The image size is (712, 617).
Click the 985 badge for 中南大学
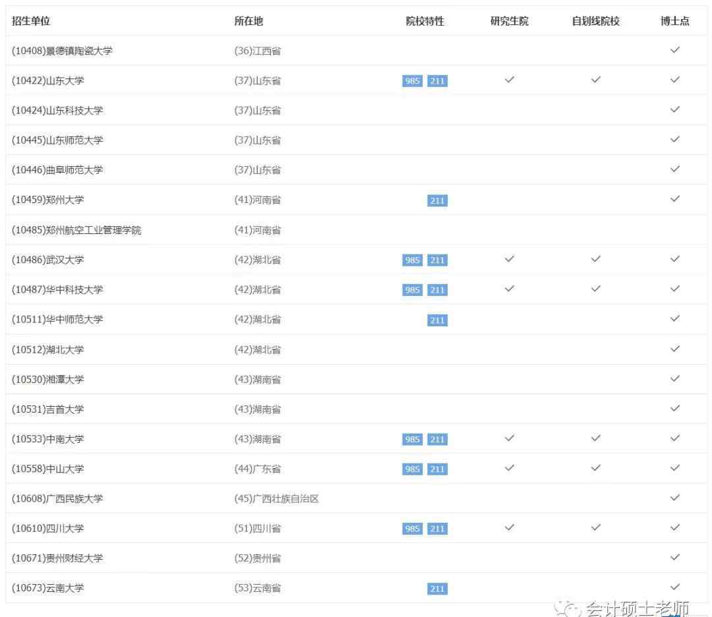(412, 440)
